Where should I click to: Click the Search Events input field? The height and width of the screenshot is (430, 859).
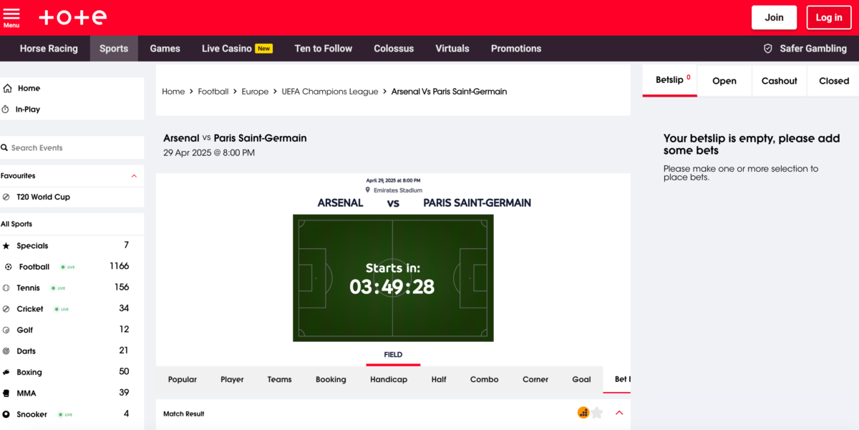(72, 147)
